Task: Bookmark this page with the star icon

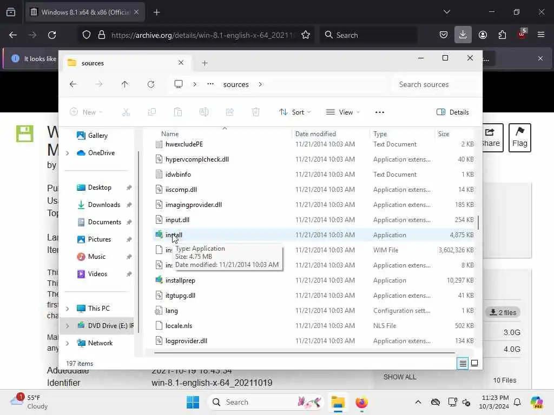Action: click(x=306, y=35)
